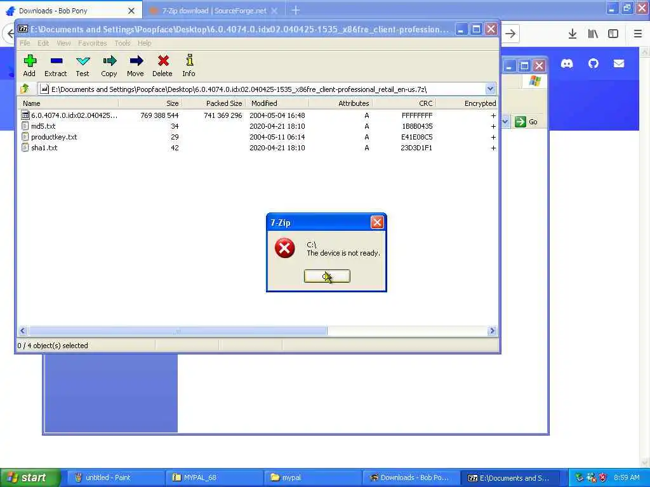Sort by the Encrypted column header

(467, 103)
